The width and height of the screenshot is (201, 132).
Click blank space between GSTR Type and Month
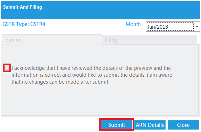click(x=85, y=24)
